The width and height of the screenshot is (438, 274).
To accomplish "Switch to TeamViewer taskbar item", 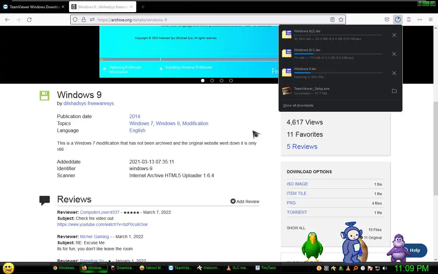I will (181, 268).
